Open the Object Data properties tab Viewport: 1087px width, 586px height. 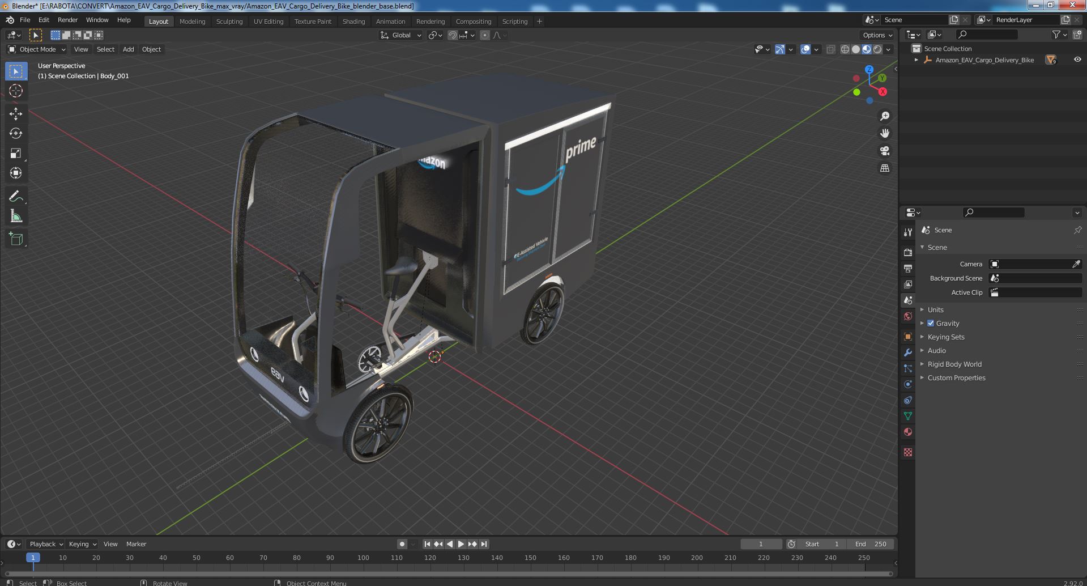point(908,416)
